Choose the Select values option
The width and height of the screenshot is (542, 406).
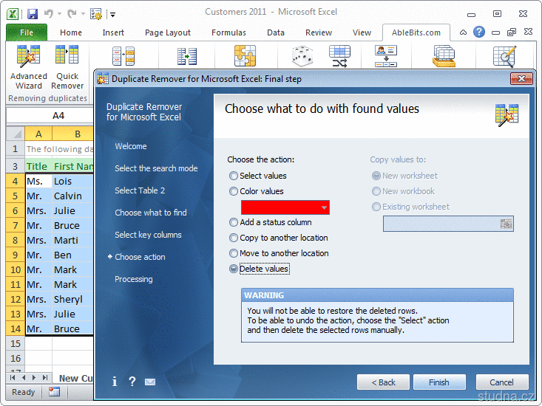pos(234,176)
